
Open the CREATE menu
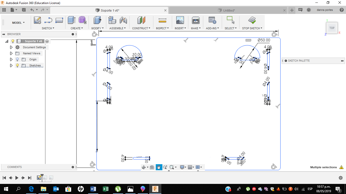coord(77,28)
